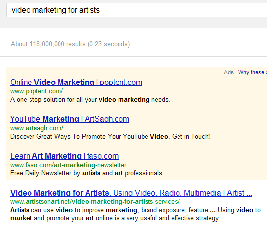Open Learn Art Marketing faso.com link
Viewport: 267px width, 225px height.
click(x=64, y=156)
